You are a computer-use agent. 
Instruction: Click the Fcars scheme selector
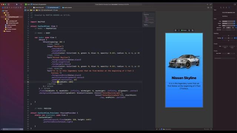pos(27,4)
